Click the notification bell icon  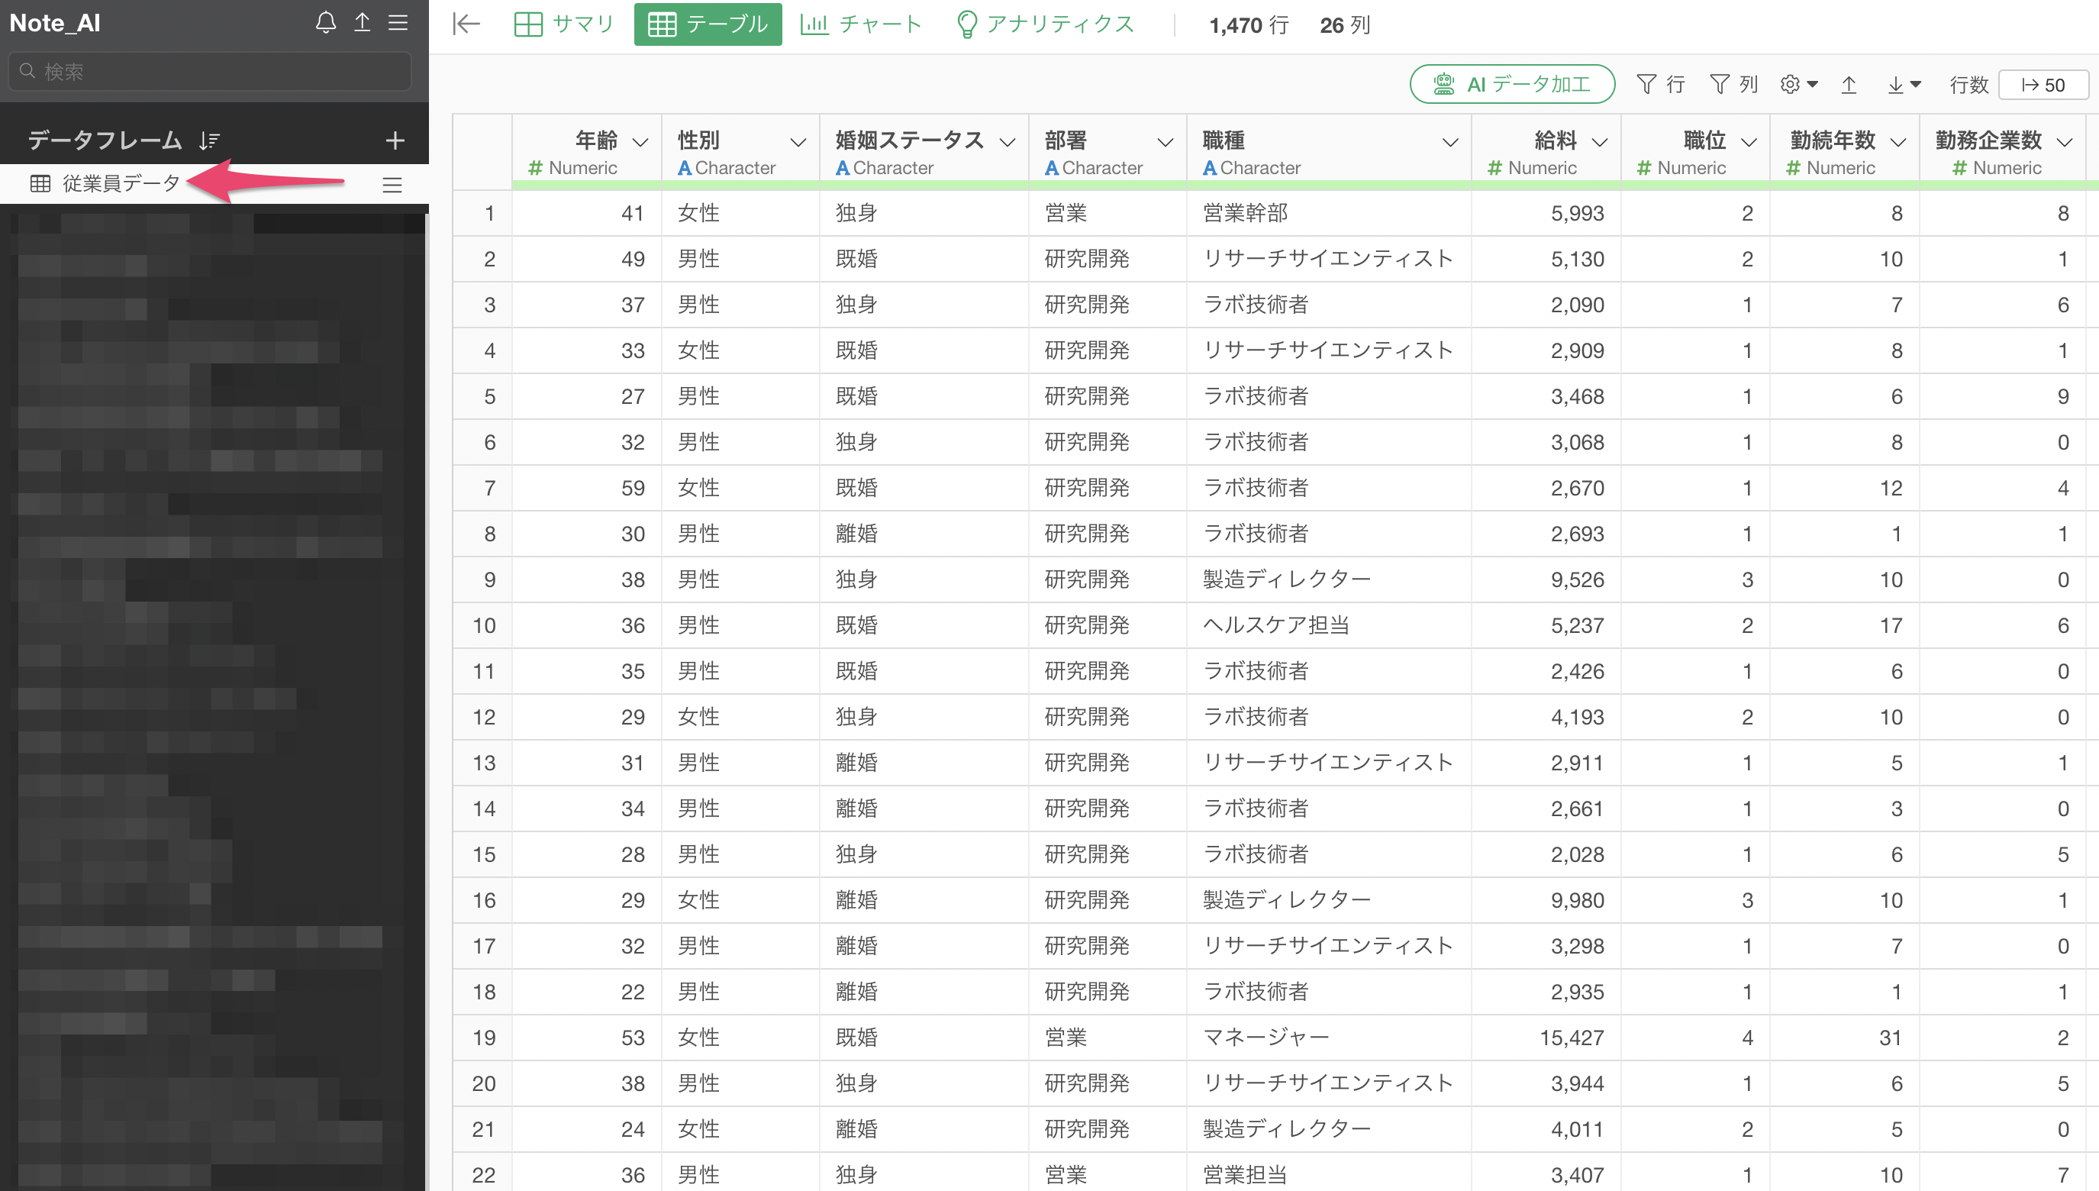[325, 23]
